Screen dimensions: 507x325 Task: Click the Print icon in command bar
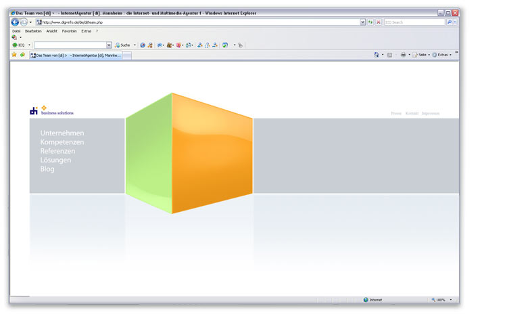point(403,55)
